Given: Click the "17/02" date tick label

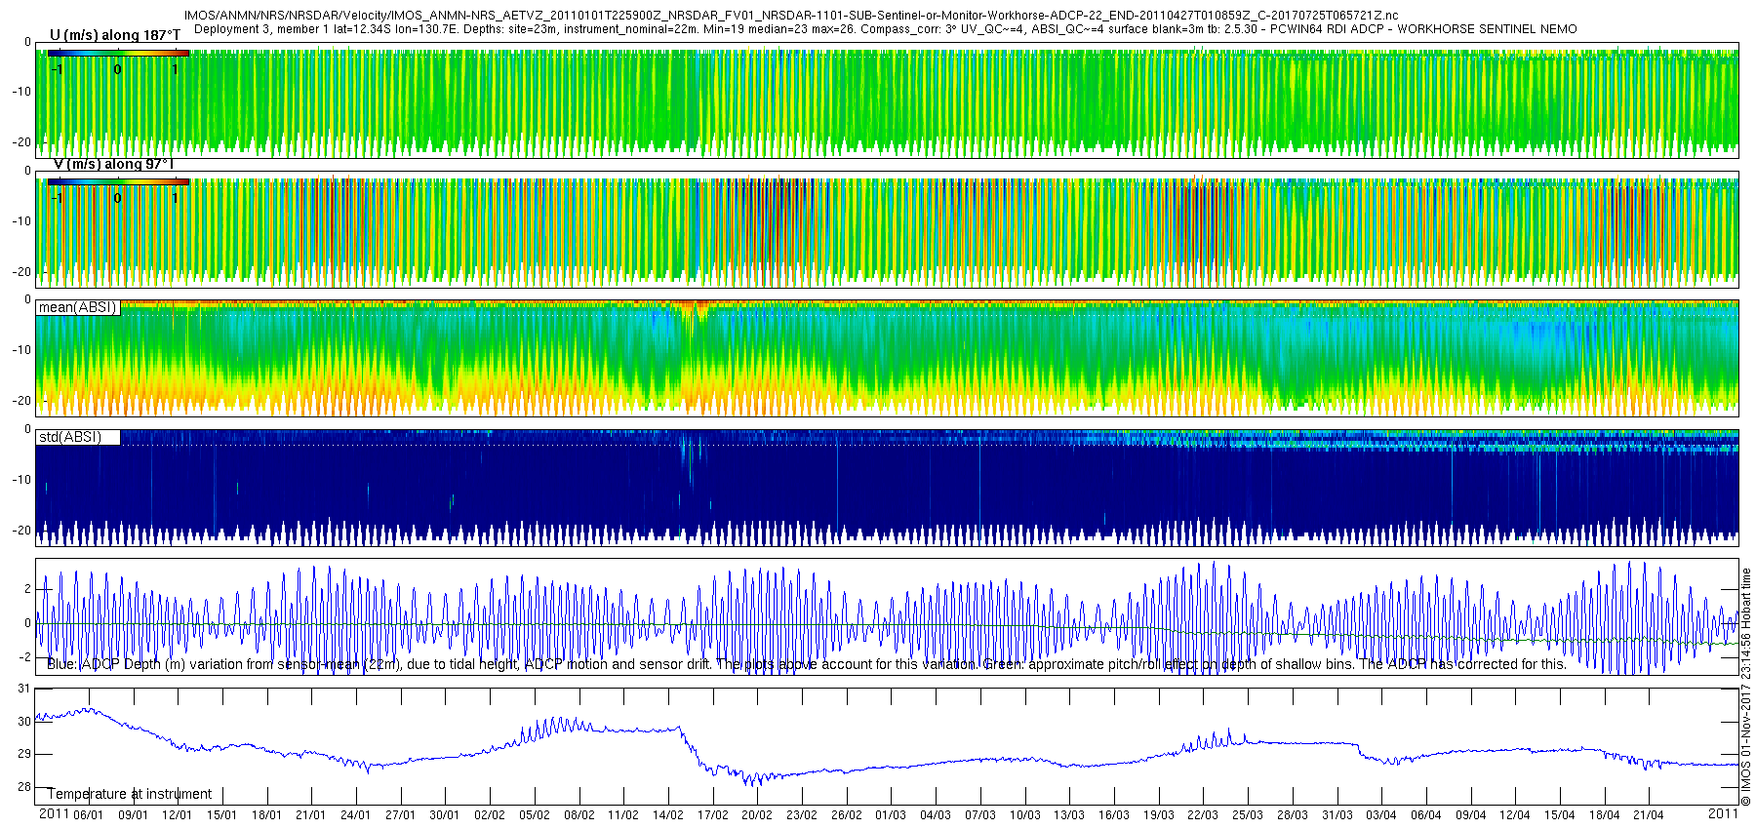Looking at the screenshot, I should pos(713,815).
